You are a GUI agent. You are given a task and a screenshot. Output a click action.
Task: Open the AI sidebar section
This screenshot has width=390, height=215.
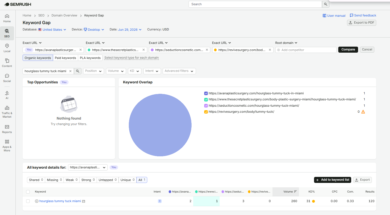[7, 95]
